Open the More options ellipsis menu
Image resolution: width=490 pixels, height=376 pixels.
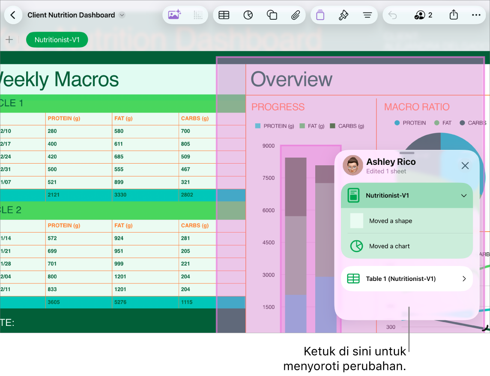[x=476, y=15]
